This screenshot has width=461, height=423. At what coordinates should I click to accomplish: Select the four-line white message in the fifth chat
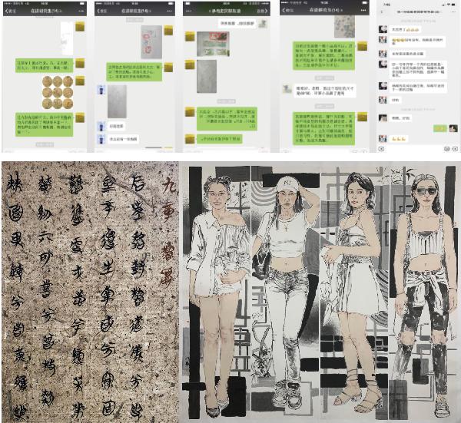[419, 70]
